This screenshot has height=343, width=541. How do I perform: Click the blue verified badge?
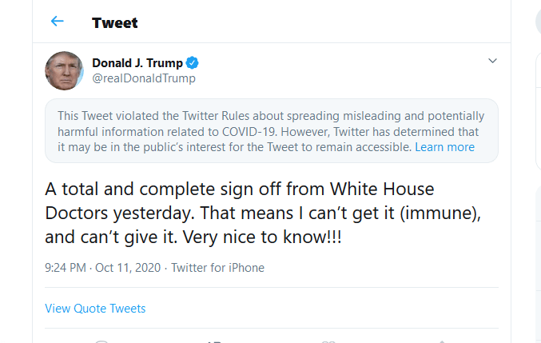click(193, 63)
